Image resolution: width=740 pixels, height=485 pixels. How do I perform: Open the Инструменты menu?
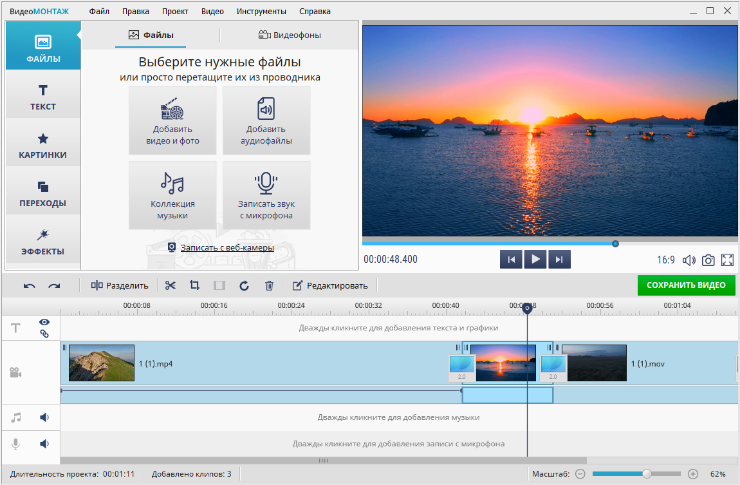point(261,11)
